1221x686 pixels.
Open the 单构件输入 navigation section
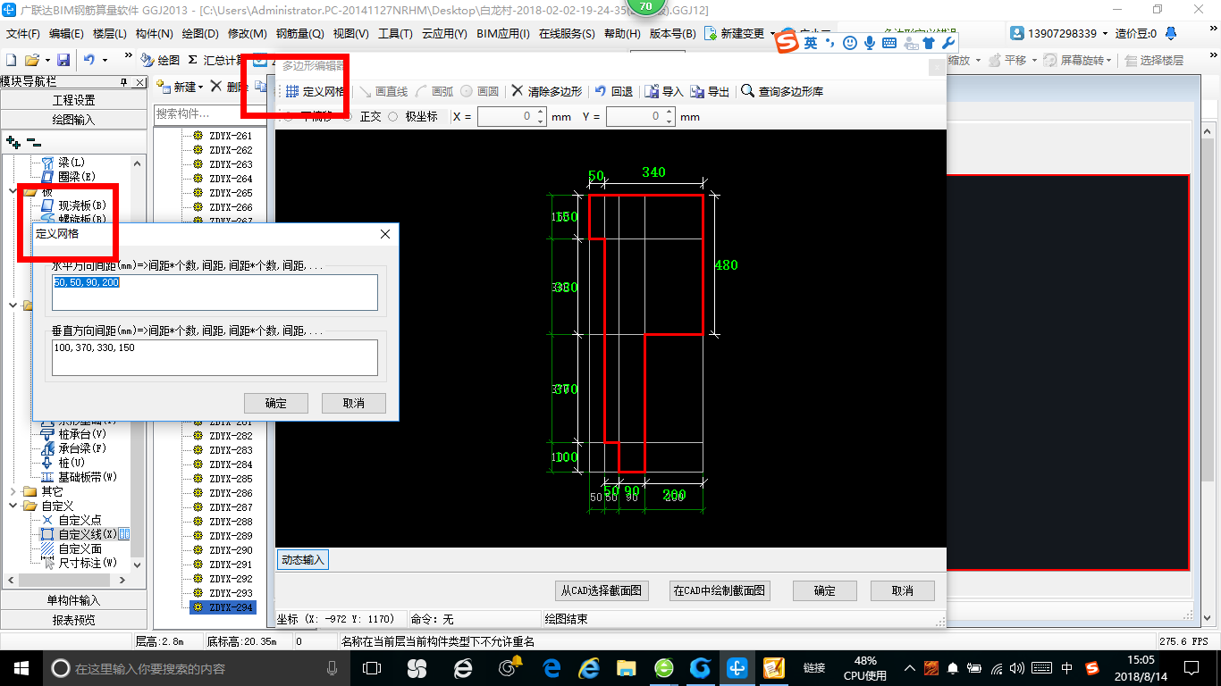tap(73, 600)
